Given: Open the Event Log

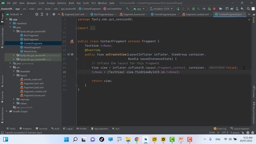Looking at the screenshot, I should [x=220, y=129].
